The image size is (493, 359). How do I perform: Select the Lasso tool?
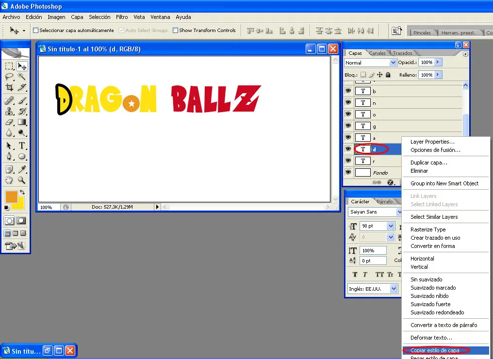pyautogui.click(x=9, y=76)
